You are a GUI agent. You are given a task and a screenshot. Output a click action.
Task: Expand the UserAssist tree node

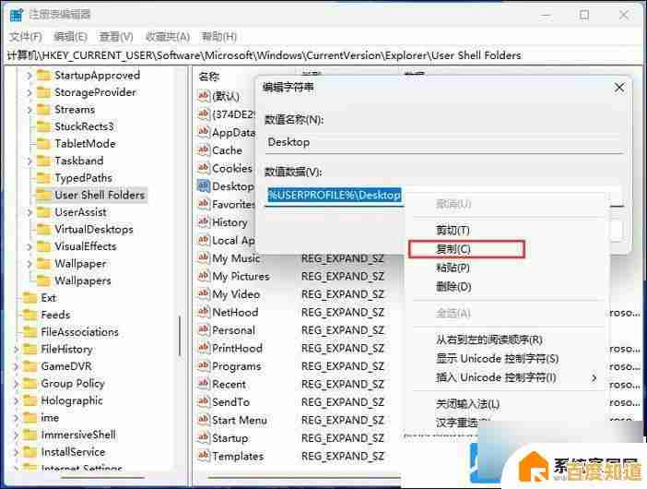click(x=29, y=212)
